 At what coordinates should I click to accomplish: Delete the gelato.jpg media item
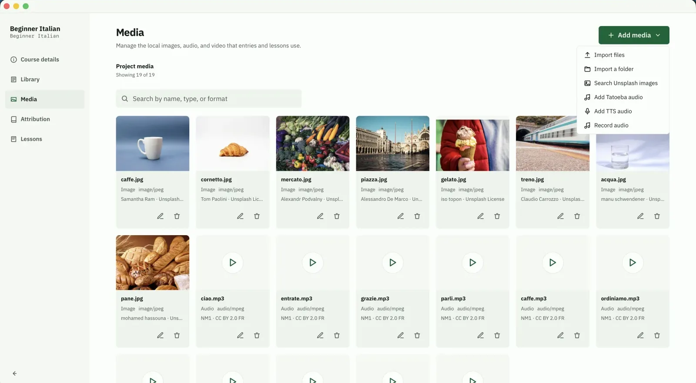(497, 216)
